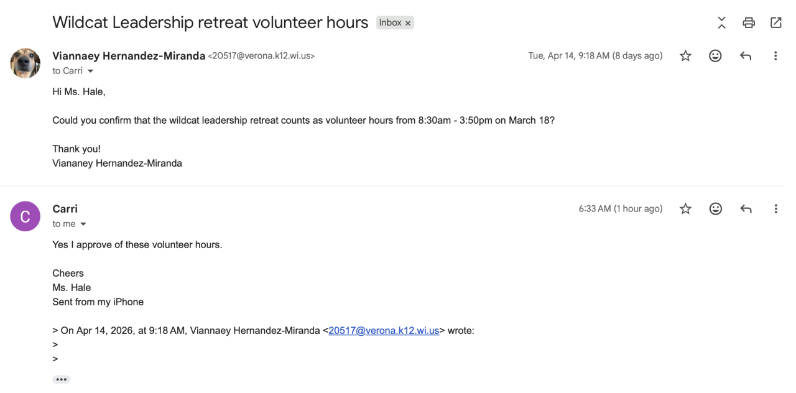Click Carri's purple avatar
Image resolution: width=796 pixels, height=393 pixels.
[x=25, y=216]
